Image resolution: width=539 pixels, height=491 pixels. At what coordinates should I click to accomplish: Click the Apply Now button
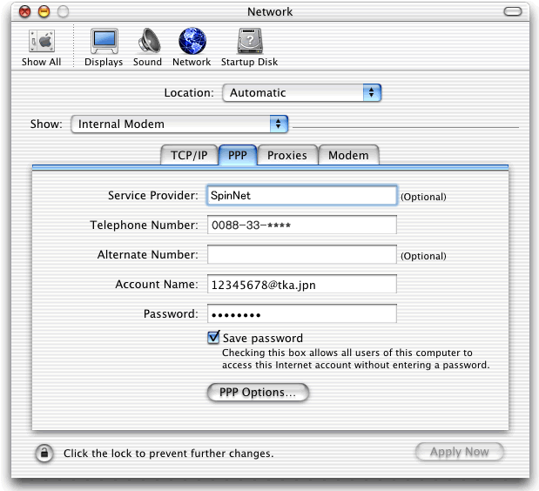tap(459, 452)
